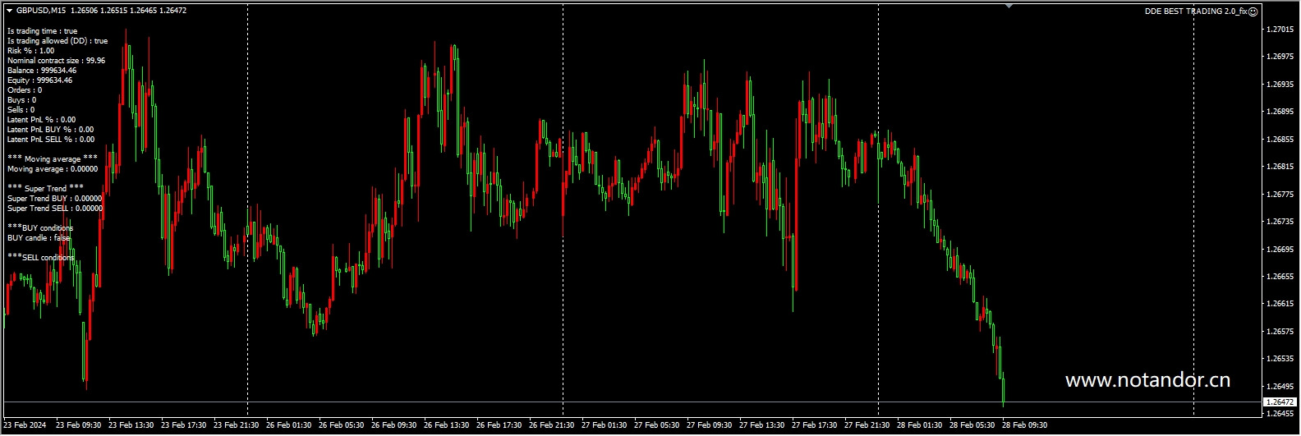Click the GBPUSD,M15 chart title text

click(x=41, y=11)
